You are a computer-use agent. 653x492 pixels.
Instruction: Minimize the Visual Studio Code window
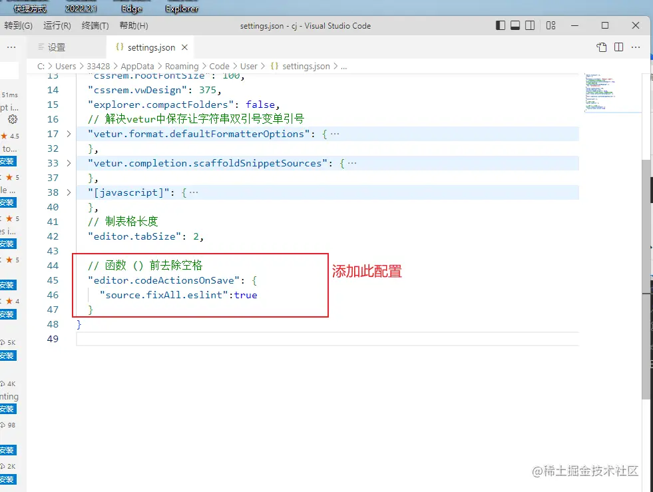(x=574, y=25)
